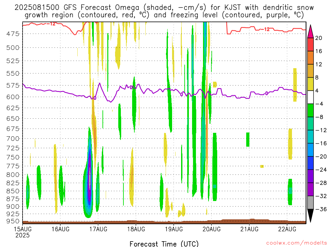Click the 525 pressure level label

coord(13,61)
